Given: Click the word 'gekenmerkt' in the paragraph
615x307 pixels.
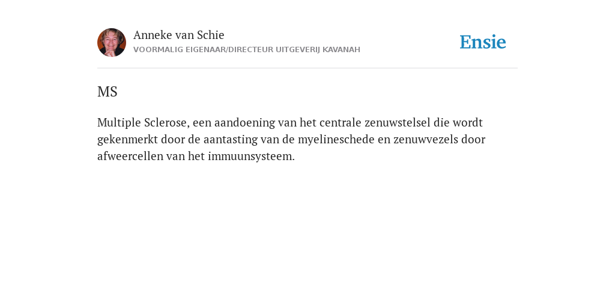Looking at the screenshot, I should pos(127,139).
